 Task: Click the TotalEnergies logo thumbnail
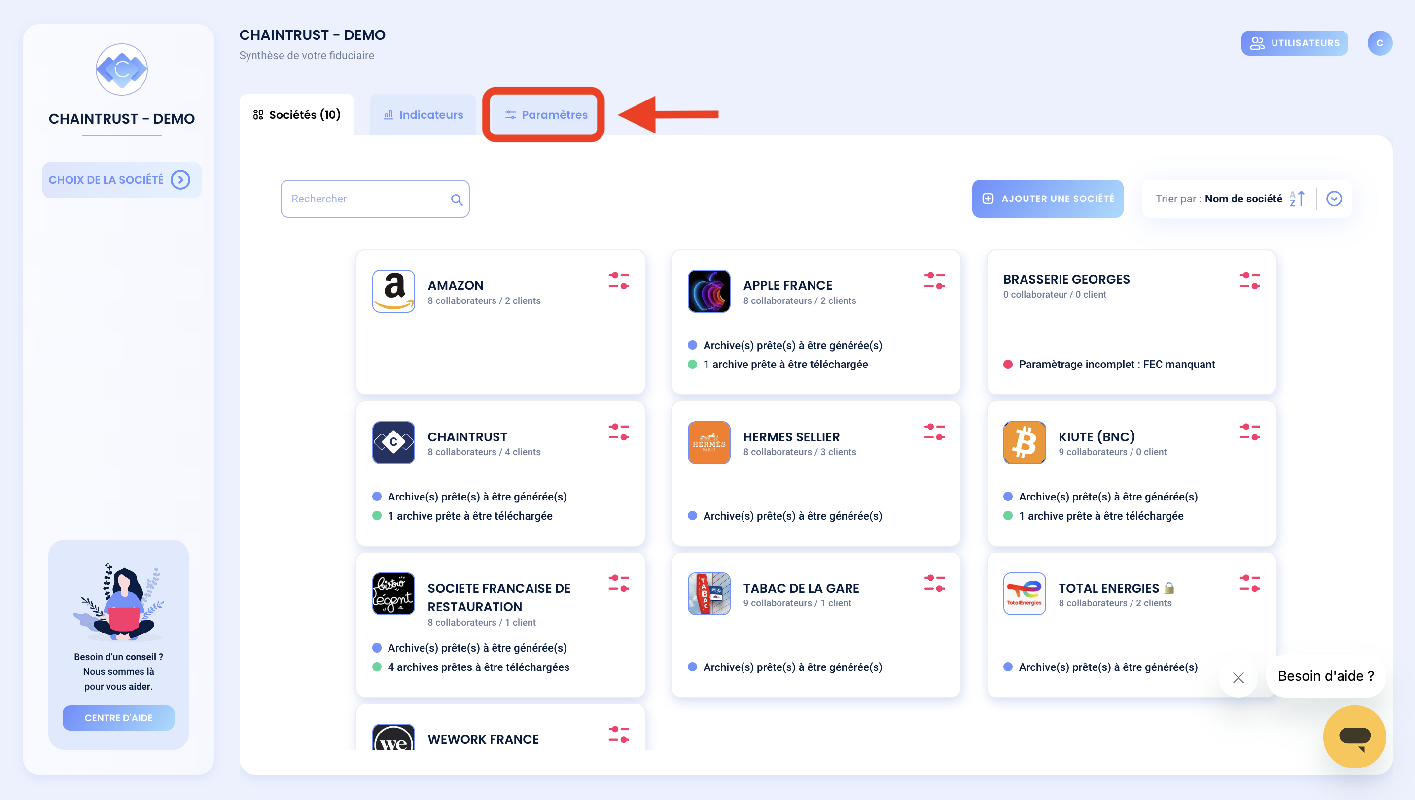tap(1024, 594)
